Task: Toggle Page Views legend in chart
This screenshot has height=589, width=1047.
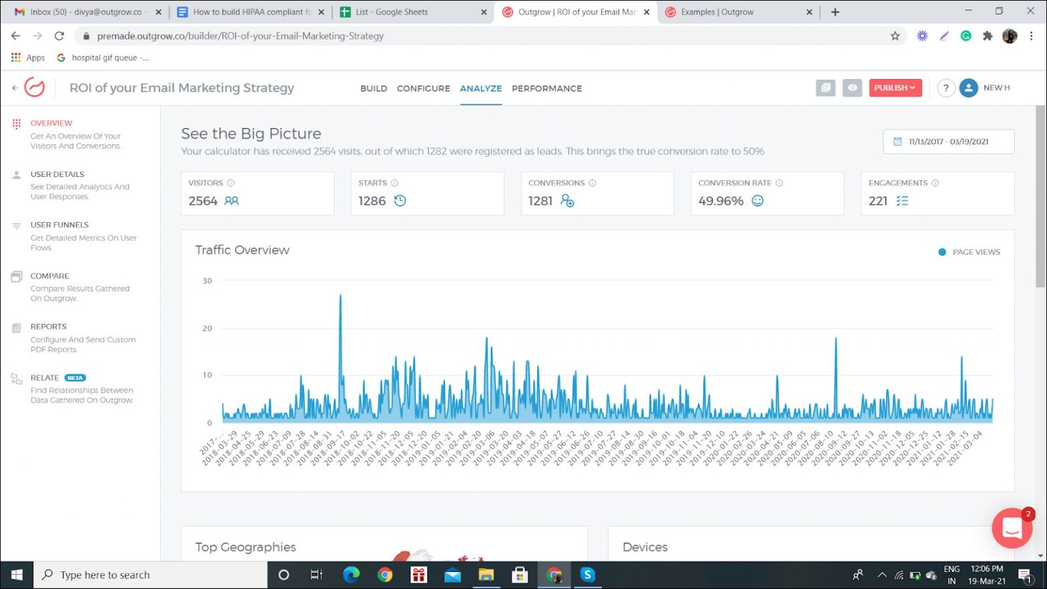Action: pos(969,252)
